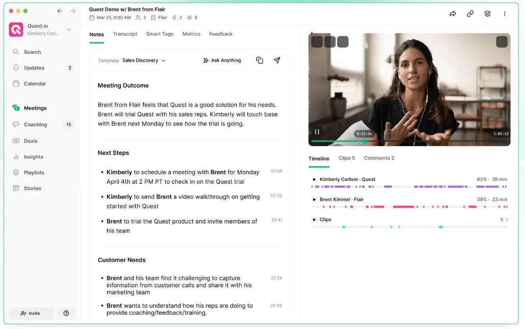This screenshot has height=329, width=525.
Task: Pause the video playback
Action: [317, 132]
